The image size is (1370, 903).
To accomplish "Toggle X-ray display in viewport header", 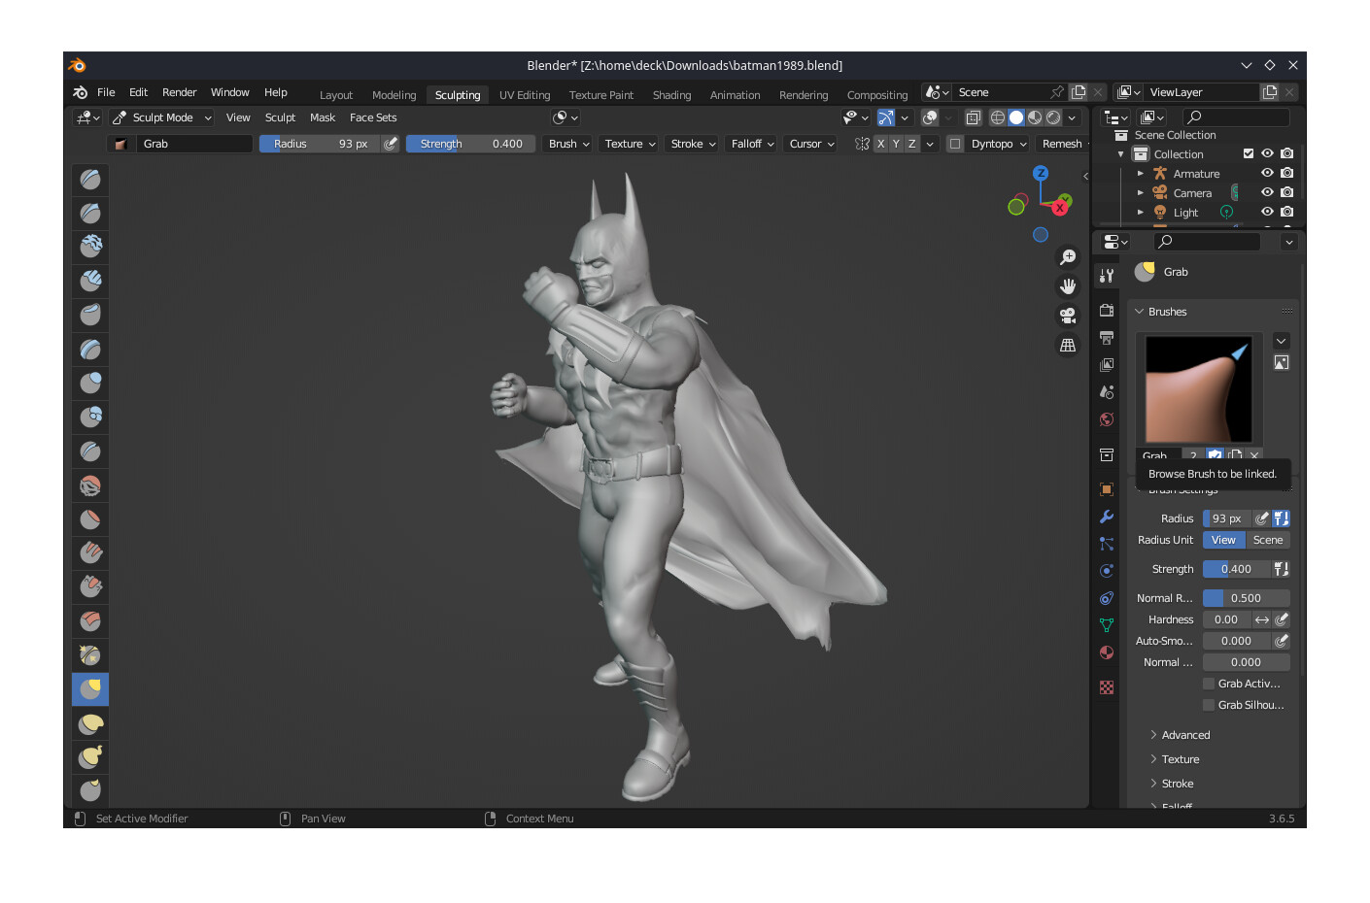I will (973, 117).
